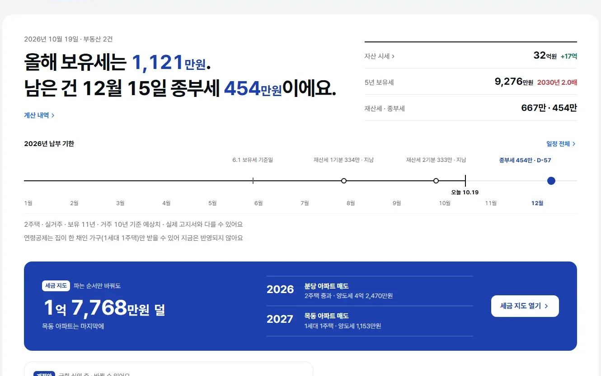The height and width of the screenshot is (376, 601).
Task: Select the 재산세 1기분 timeline marker circle
Action: coord(344,181)
